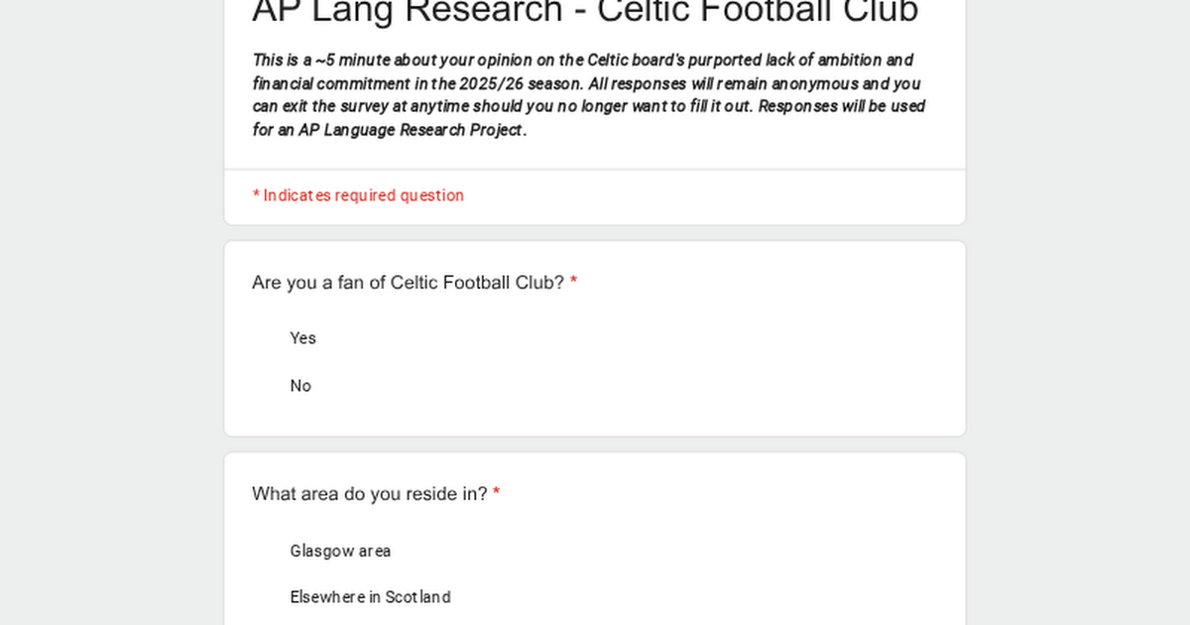This screenshot has width=1190, height=625.
Task: Click the red asterisk beside the residence question
Action: point(497,494)
